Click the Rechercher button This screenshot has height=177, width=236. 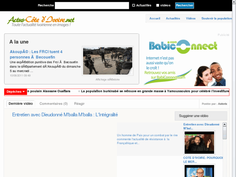coord(184,6)
